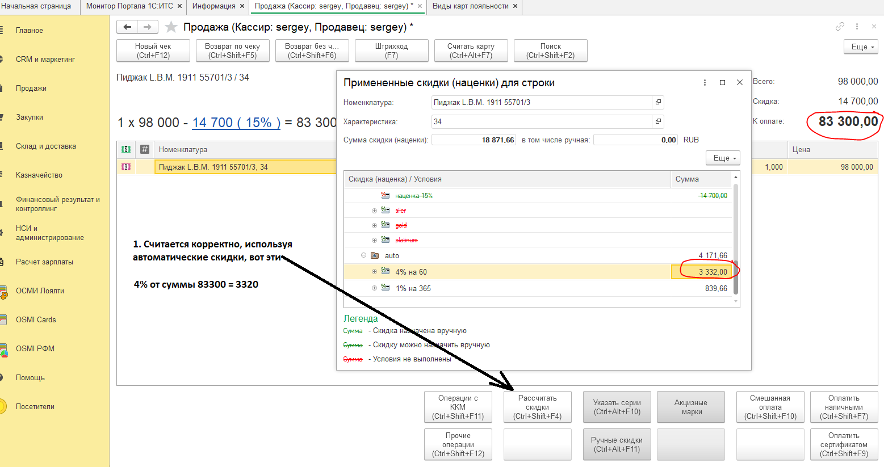The width and height of the screenshot is (884, 467).
Task: Click the favorites star next to Продажа title
Action: [x=171, y=27]
